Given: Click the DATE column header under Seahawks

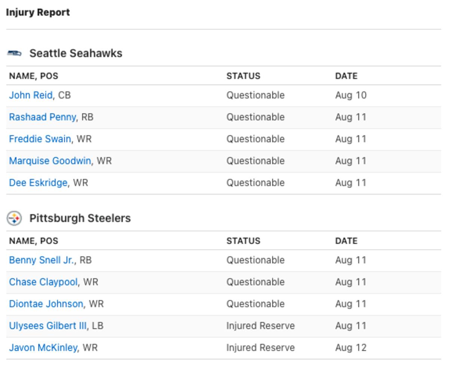Looking at the screenshot, I should point(345,76).
